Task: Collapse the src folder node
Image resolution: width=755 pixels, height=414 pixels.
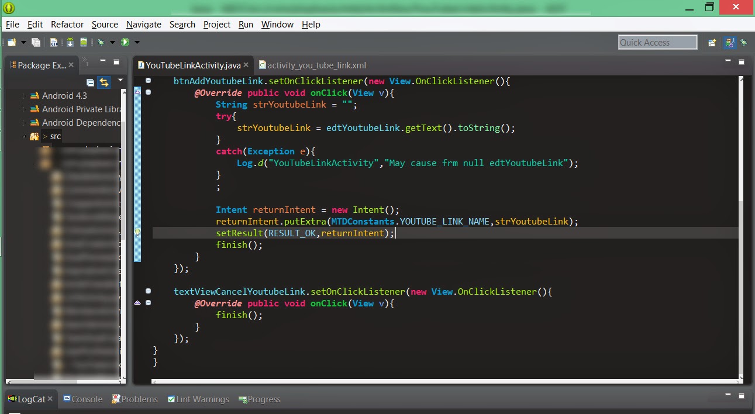Action: tap(23, 136)
